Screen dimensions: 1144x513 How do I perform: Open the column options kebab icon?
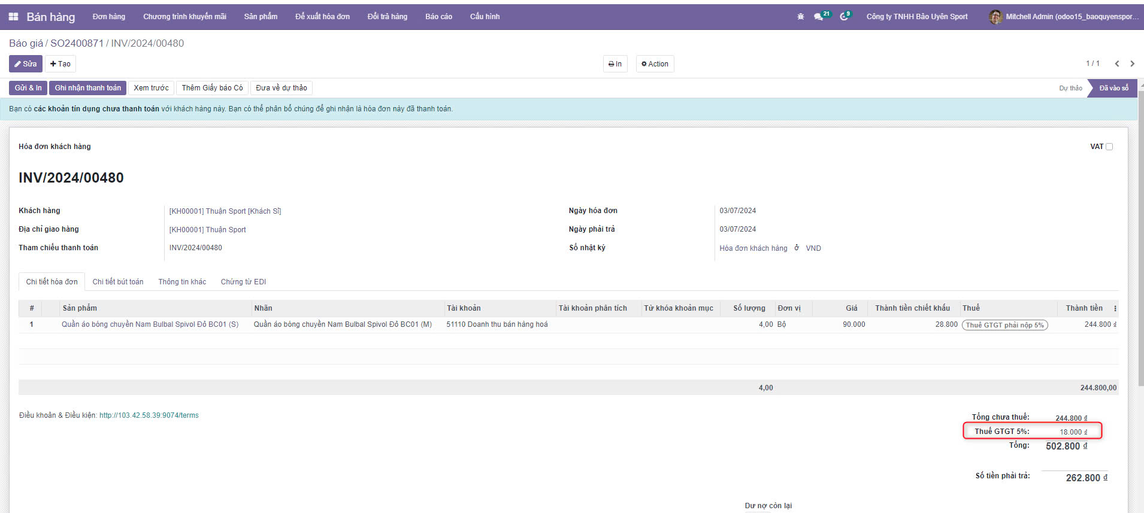1115,308
